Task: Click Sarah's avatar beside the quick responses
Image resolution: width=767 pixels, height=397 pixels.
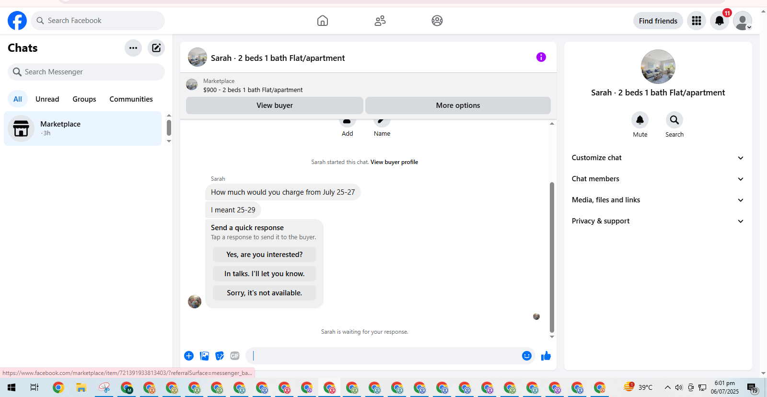Action: [x=195, y=302]
